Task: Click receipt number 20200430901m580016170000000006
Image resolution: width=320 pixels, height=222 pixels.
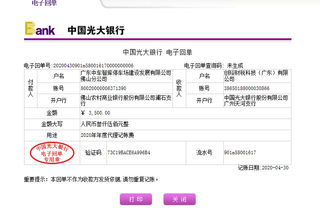Action: tap(93, 66)
